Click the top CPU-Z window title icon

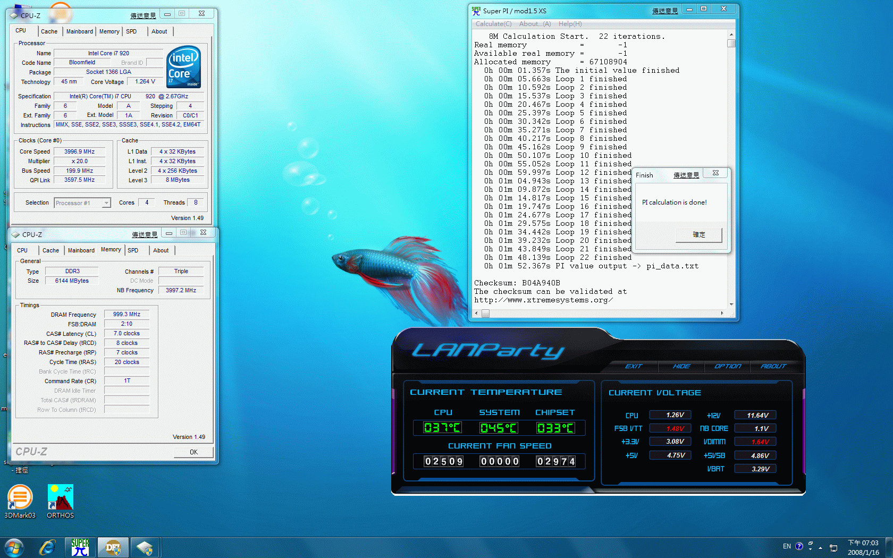pyautogui.click(x=14, y=15)
